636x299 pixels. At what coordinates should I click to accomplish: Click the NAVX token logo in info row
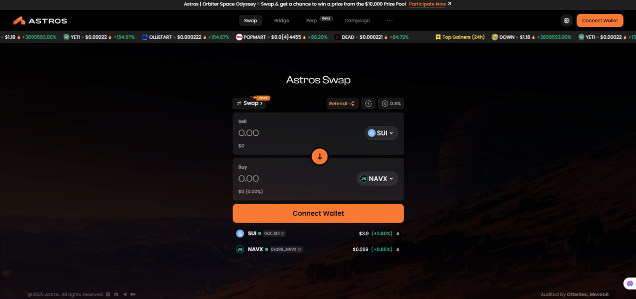pyautogui.click(x=240, y=249)
